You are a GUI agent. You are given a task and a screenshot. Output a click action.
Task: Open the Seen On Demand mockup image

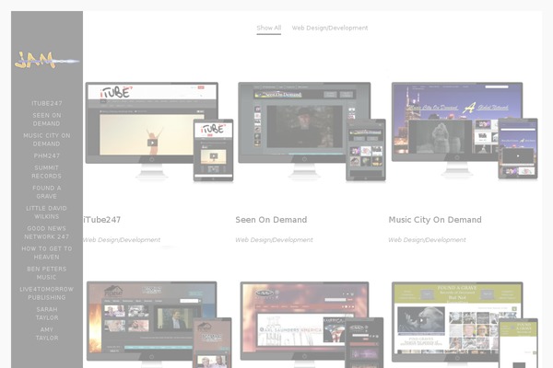point(312,132)
